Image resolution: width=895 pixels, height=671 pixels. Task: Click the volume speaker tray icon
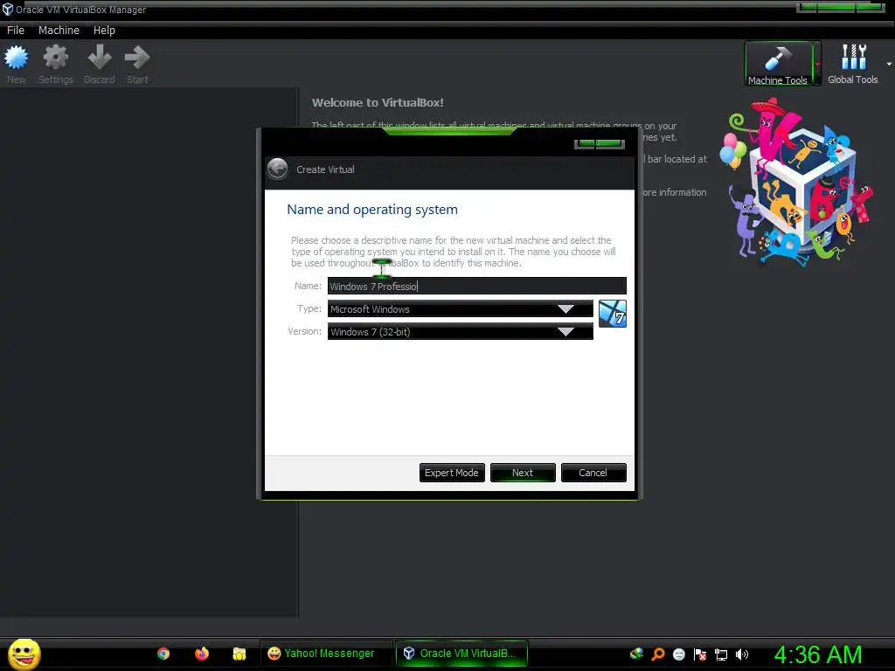click(x=741, y=654)
